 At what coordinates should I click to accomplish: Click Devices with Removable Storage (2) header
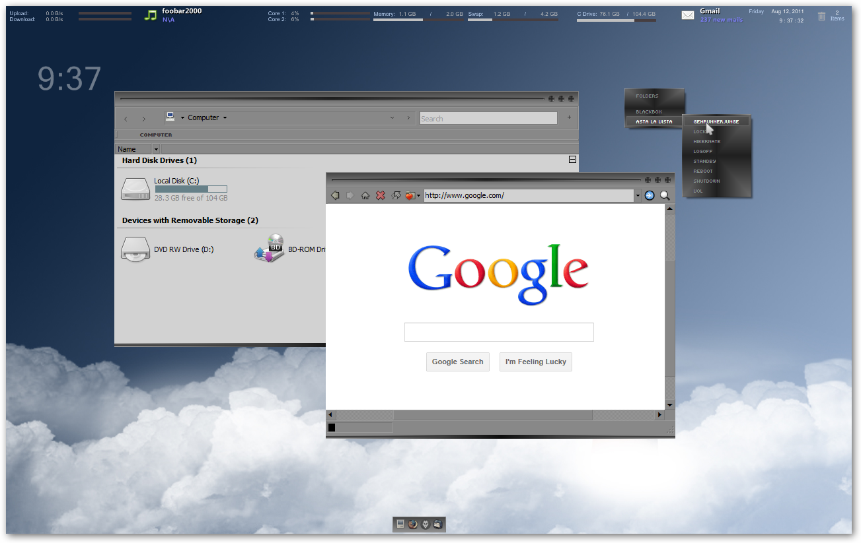[190, 220]
